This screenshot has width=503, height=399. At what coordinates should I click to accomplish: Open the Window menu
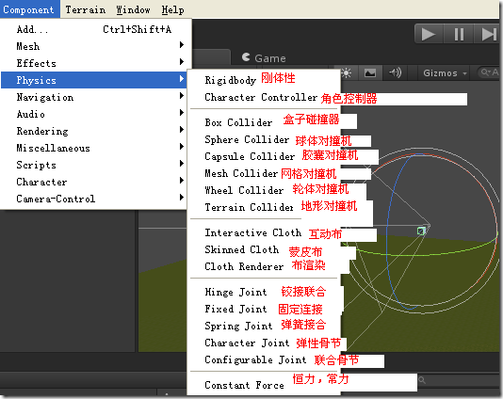pos(133,9)
